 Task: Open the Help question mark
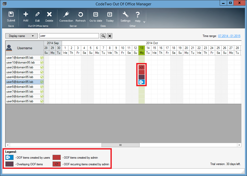click(x=138, y=17)
